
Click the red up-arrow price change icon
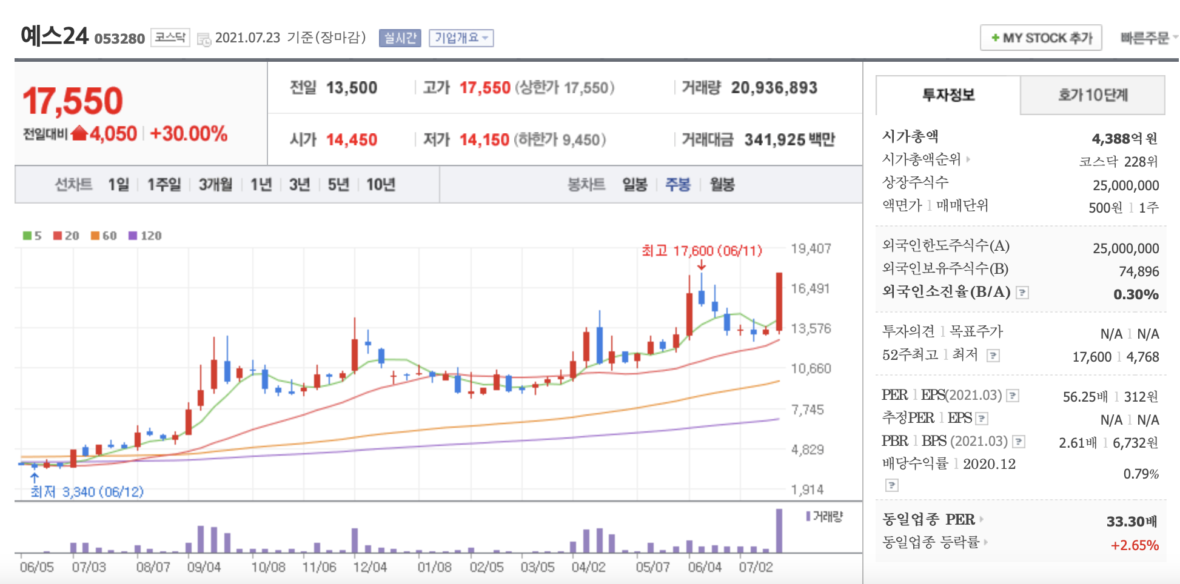[79, 133]
